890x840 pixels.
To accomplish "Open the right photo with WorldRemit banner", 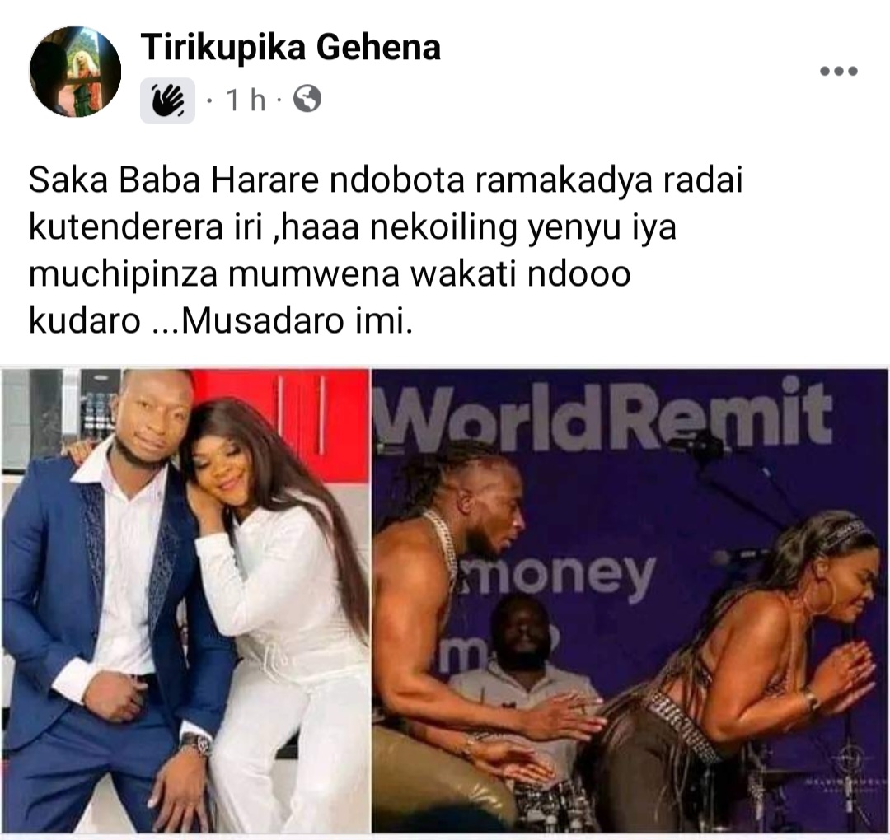I will click(630, 600).
